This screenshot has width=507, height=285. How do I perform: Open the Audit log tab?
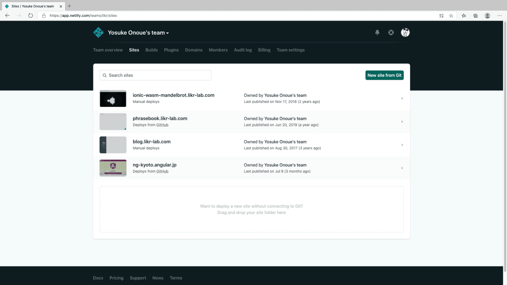click(243, 50)
